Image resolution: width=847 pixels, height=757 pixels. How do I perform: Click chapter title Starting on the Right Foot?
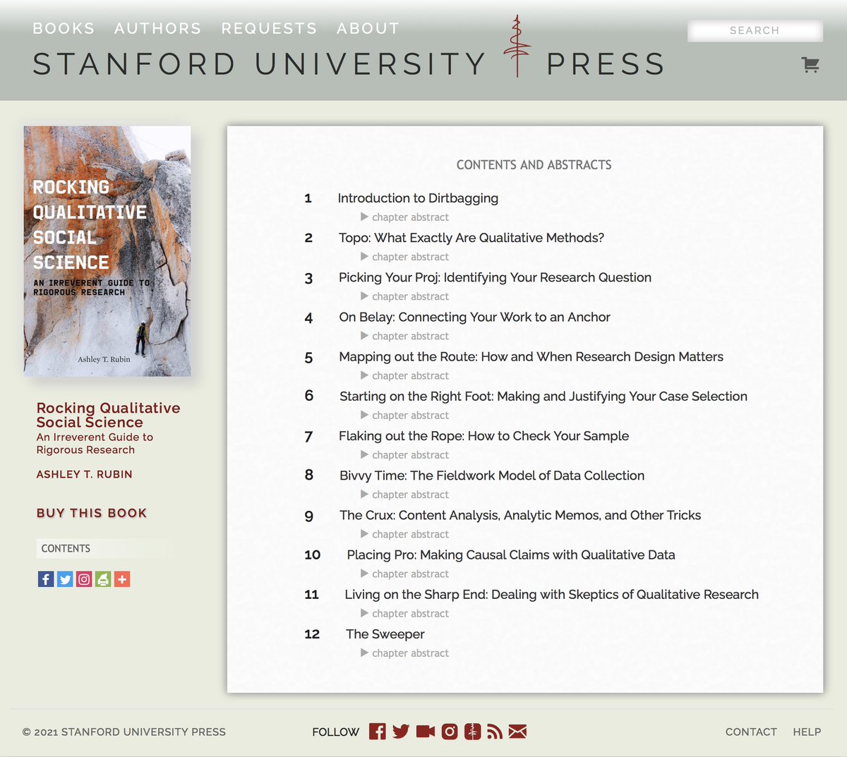543,396
